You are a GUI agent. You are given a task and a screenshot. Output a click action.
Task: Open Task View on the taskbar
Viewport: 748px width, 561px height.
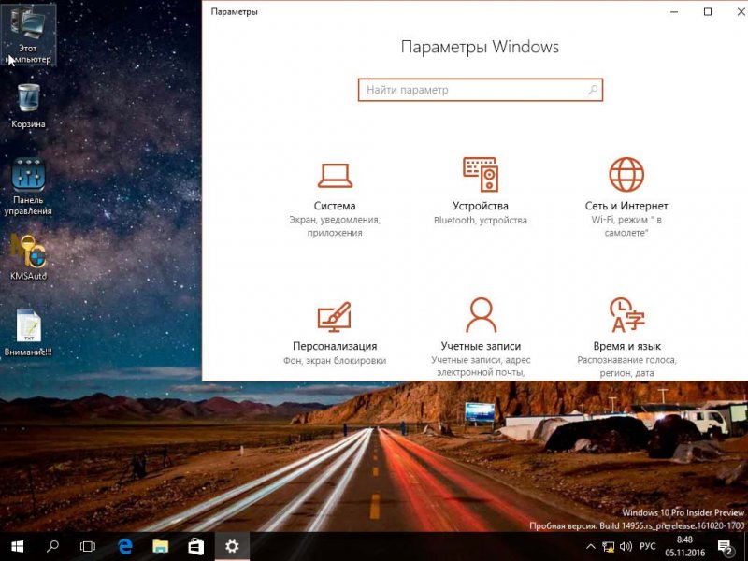(x=88, y=546)
